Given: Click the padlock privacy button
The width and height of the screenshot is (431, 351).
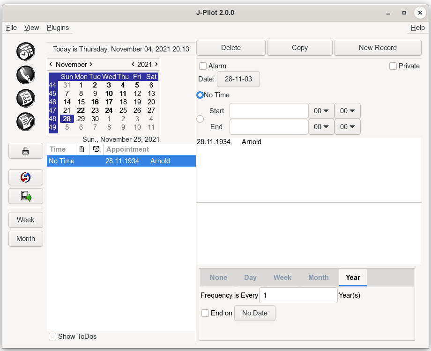Looking at the screenshot, I should [x=26, y=151].
